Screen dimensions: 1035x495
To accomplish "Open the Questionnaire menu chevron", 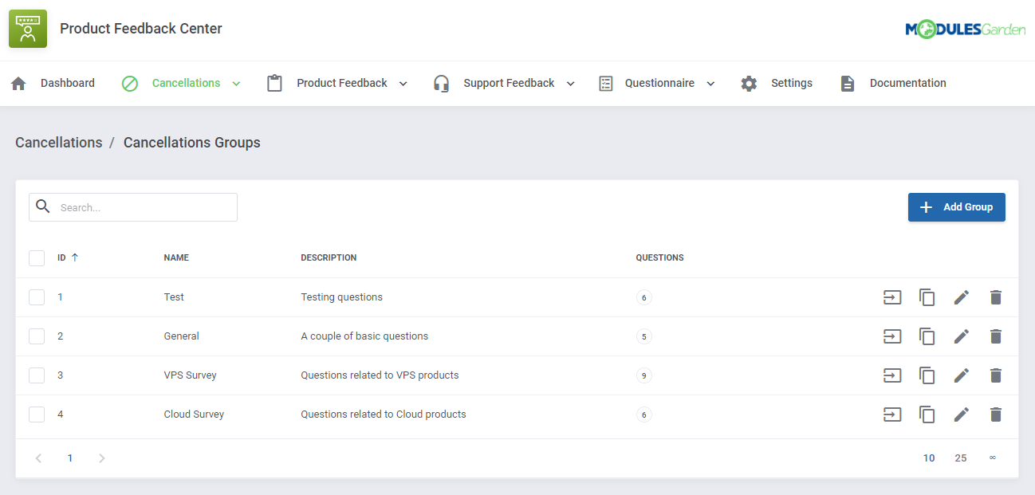I will pos(712,83).
